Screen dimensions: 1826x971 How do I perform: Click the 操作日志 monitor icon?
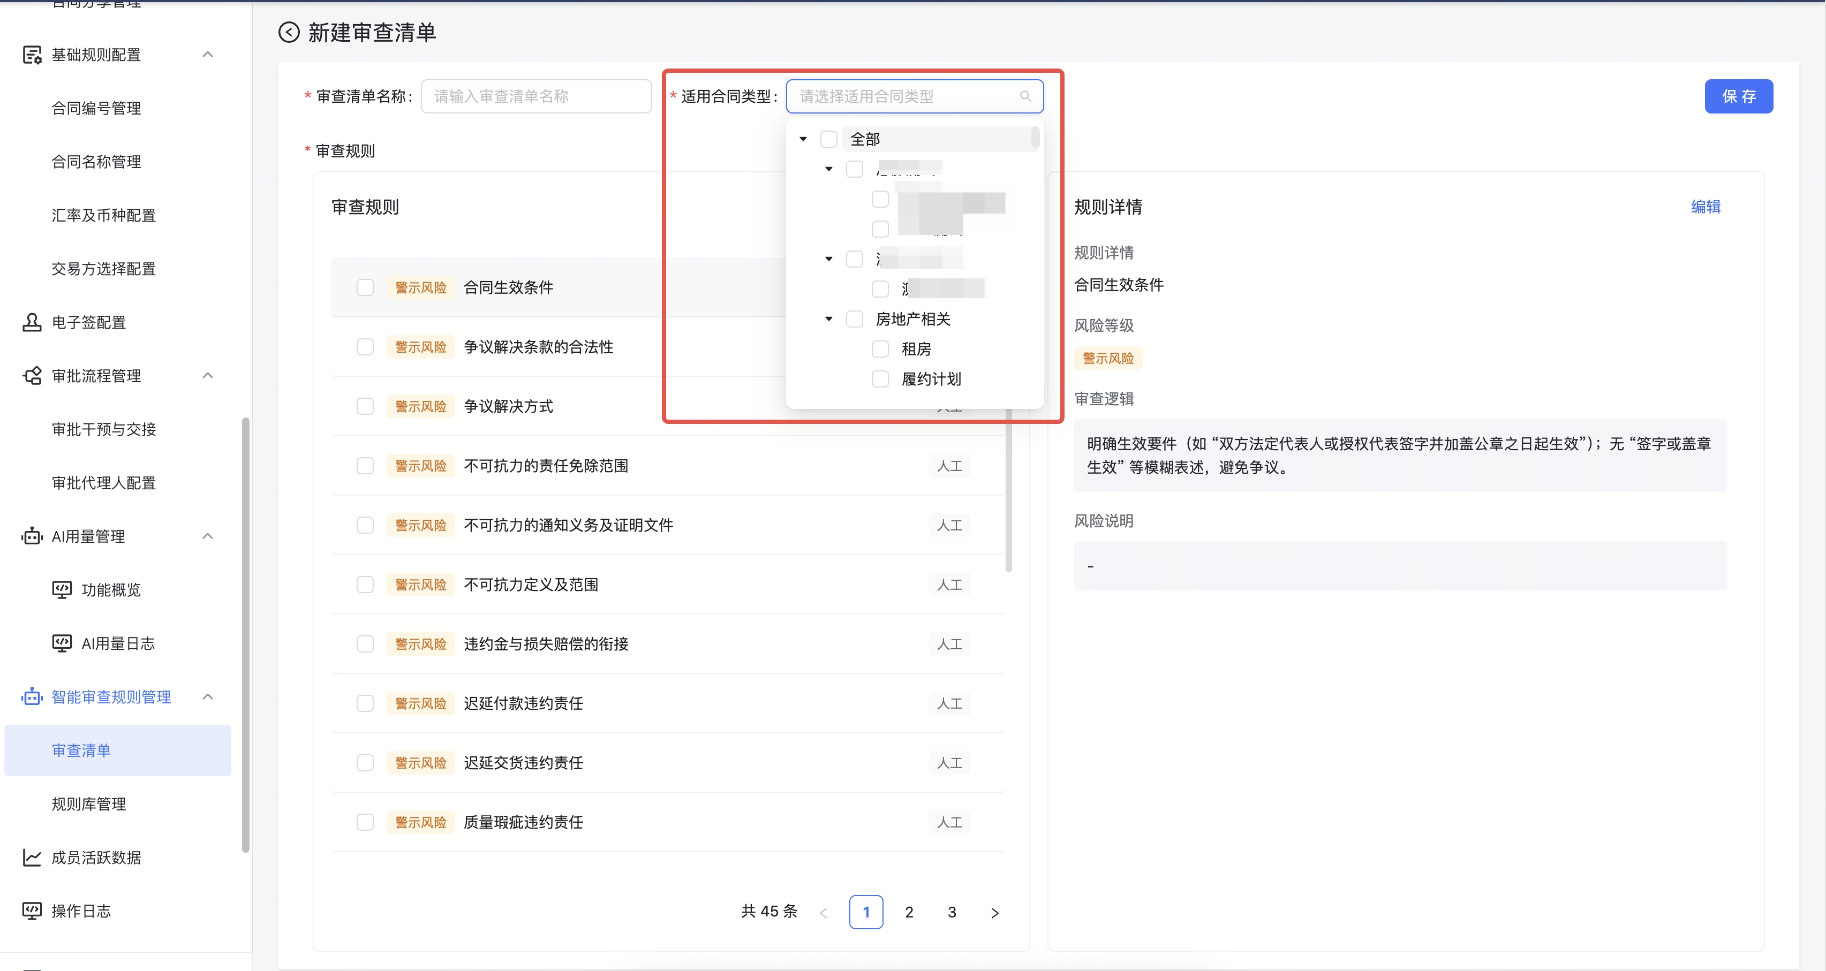click(x=32, y=911)
